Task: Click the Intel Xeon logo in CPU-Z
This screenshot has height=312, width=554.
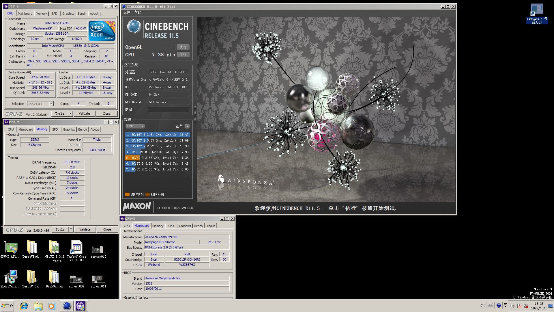Action: [x=102, y=31]
